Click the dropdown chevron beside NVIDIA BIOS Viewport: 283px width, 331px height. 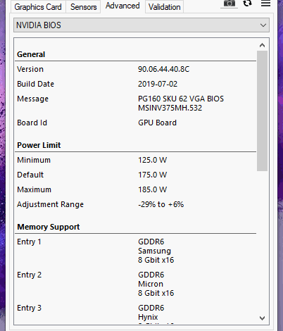263,25
